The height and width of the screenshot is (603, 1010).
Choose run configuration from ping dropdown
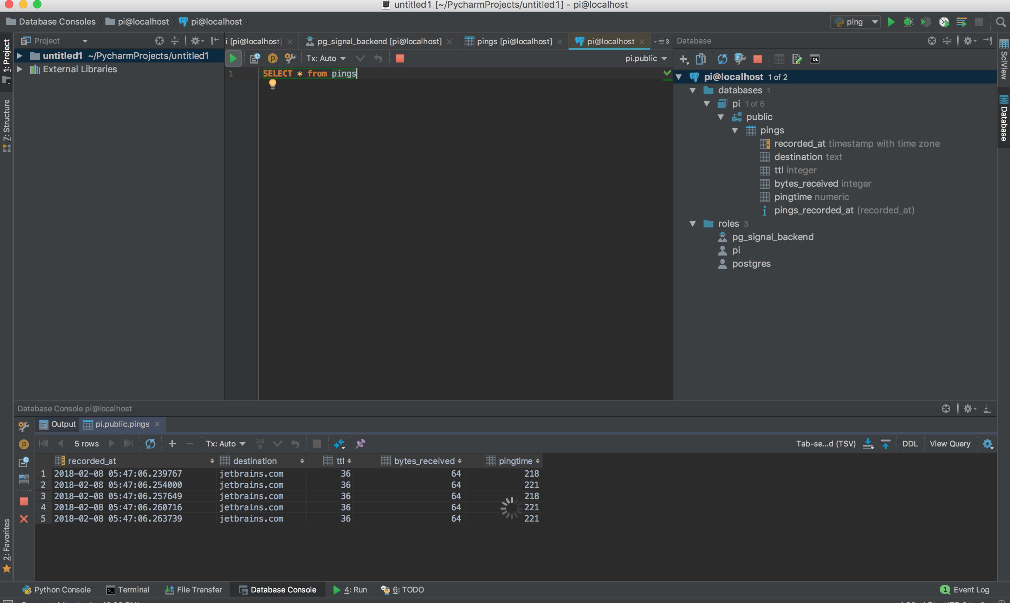855,22
